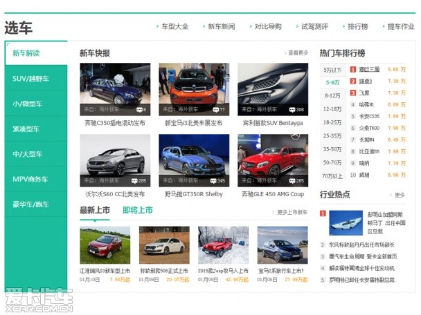Open the 野马推GT350R Shelby photo

pos(194,160)
